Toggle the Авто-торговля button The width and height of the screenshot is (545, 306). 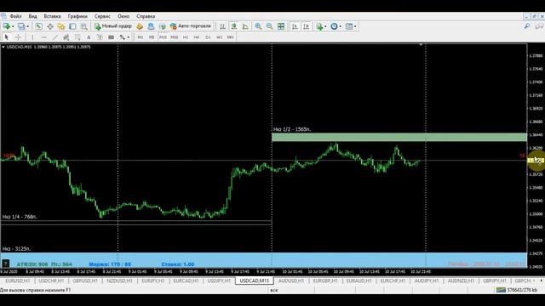point(191,26)
